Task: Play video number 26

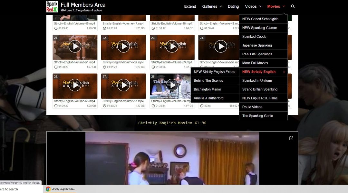Action: tap(75, 85)
